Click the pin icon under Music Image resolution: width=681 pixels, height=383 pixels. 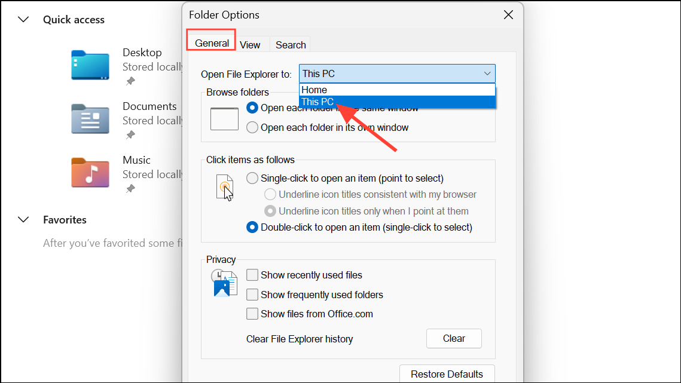(130, 189)
